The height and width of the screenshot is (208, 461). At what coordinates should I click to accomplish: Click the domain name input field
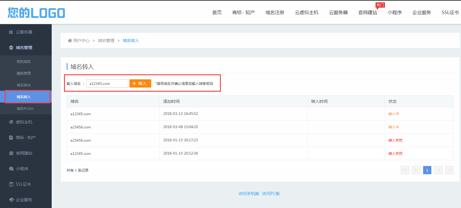click(x=107, y=83)
